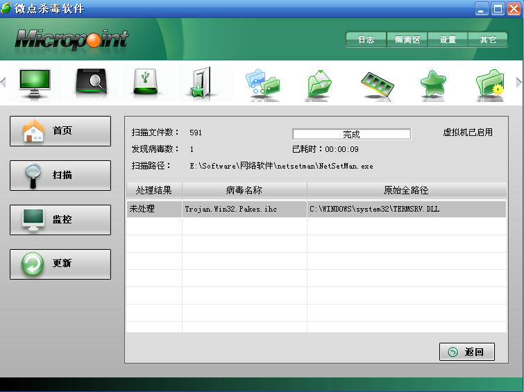
Task: Choose the folder with gear icon
Action: [x=489, y=83]
